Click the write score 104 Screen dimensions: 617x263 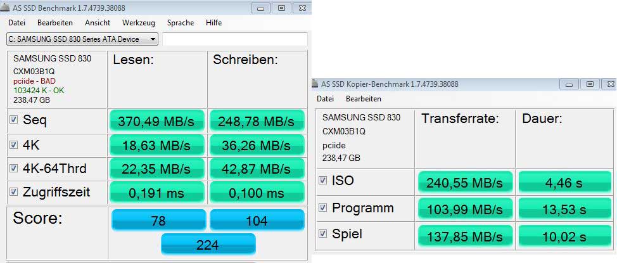(x=257, y=220)
